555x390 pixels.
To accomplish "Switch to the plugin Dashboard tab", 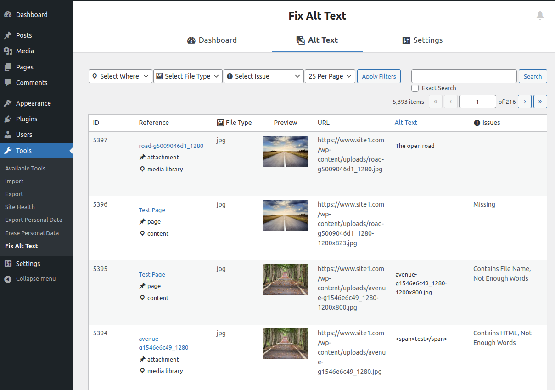I will [212, 40].
